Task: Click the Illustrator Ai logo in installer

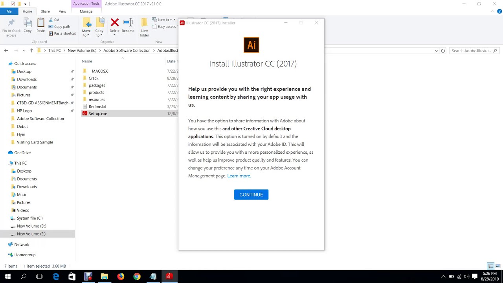Action: [251, 45]
